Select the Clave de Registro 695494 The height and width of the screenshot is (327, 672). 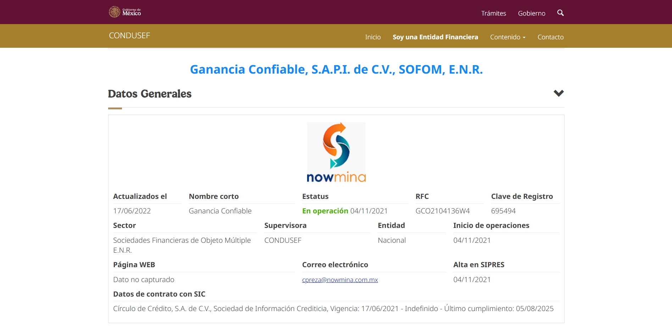click(x=503, y=211)
